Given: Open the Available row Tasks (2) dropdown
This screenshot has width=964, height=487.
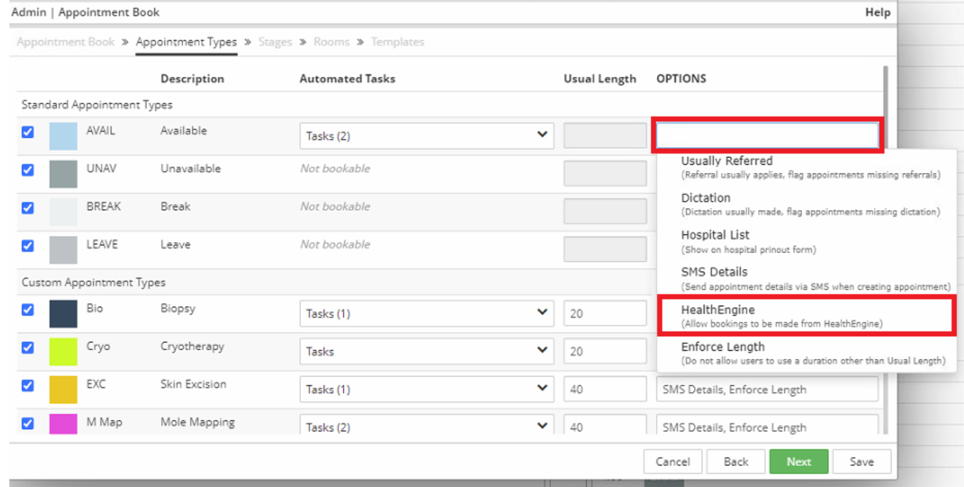Looking at the screenshot, I should pos(426,136).
